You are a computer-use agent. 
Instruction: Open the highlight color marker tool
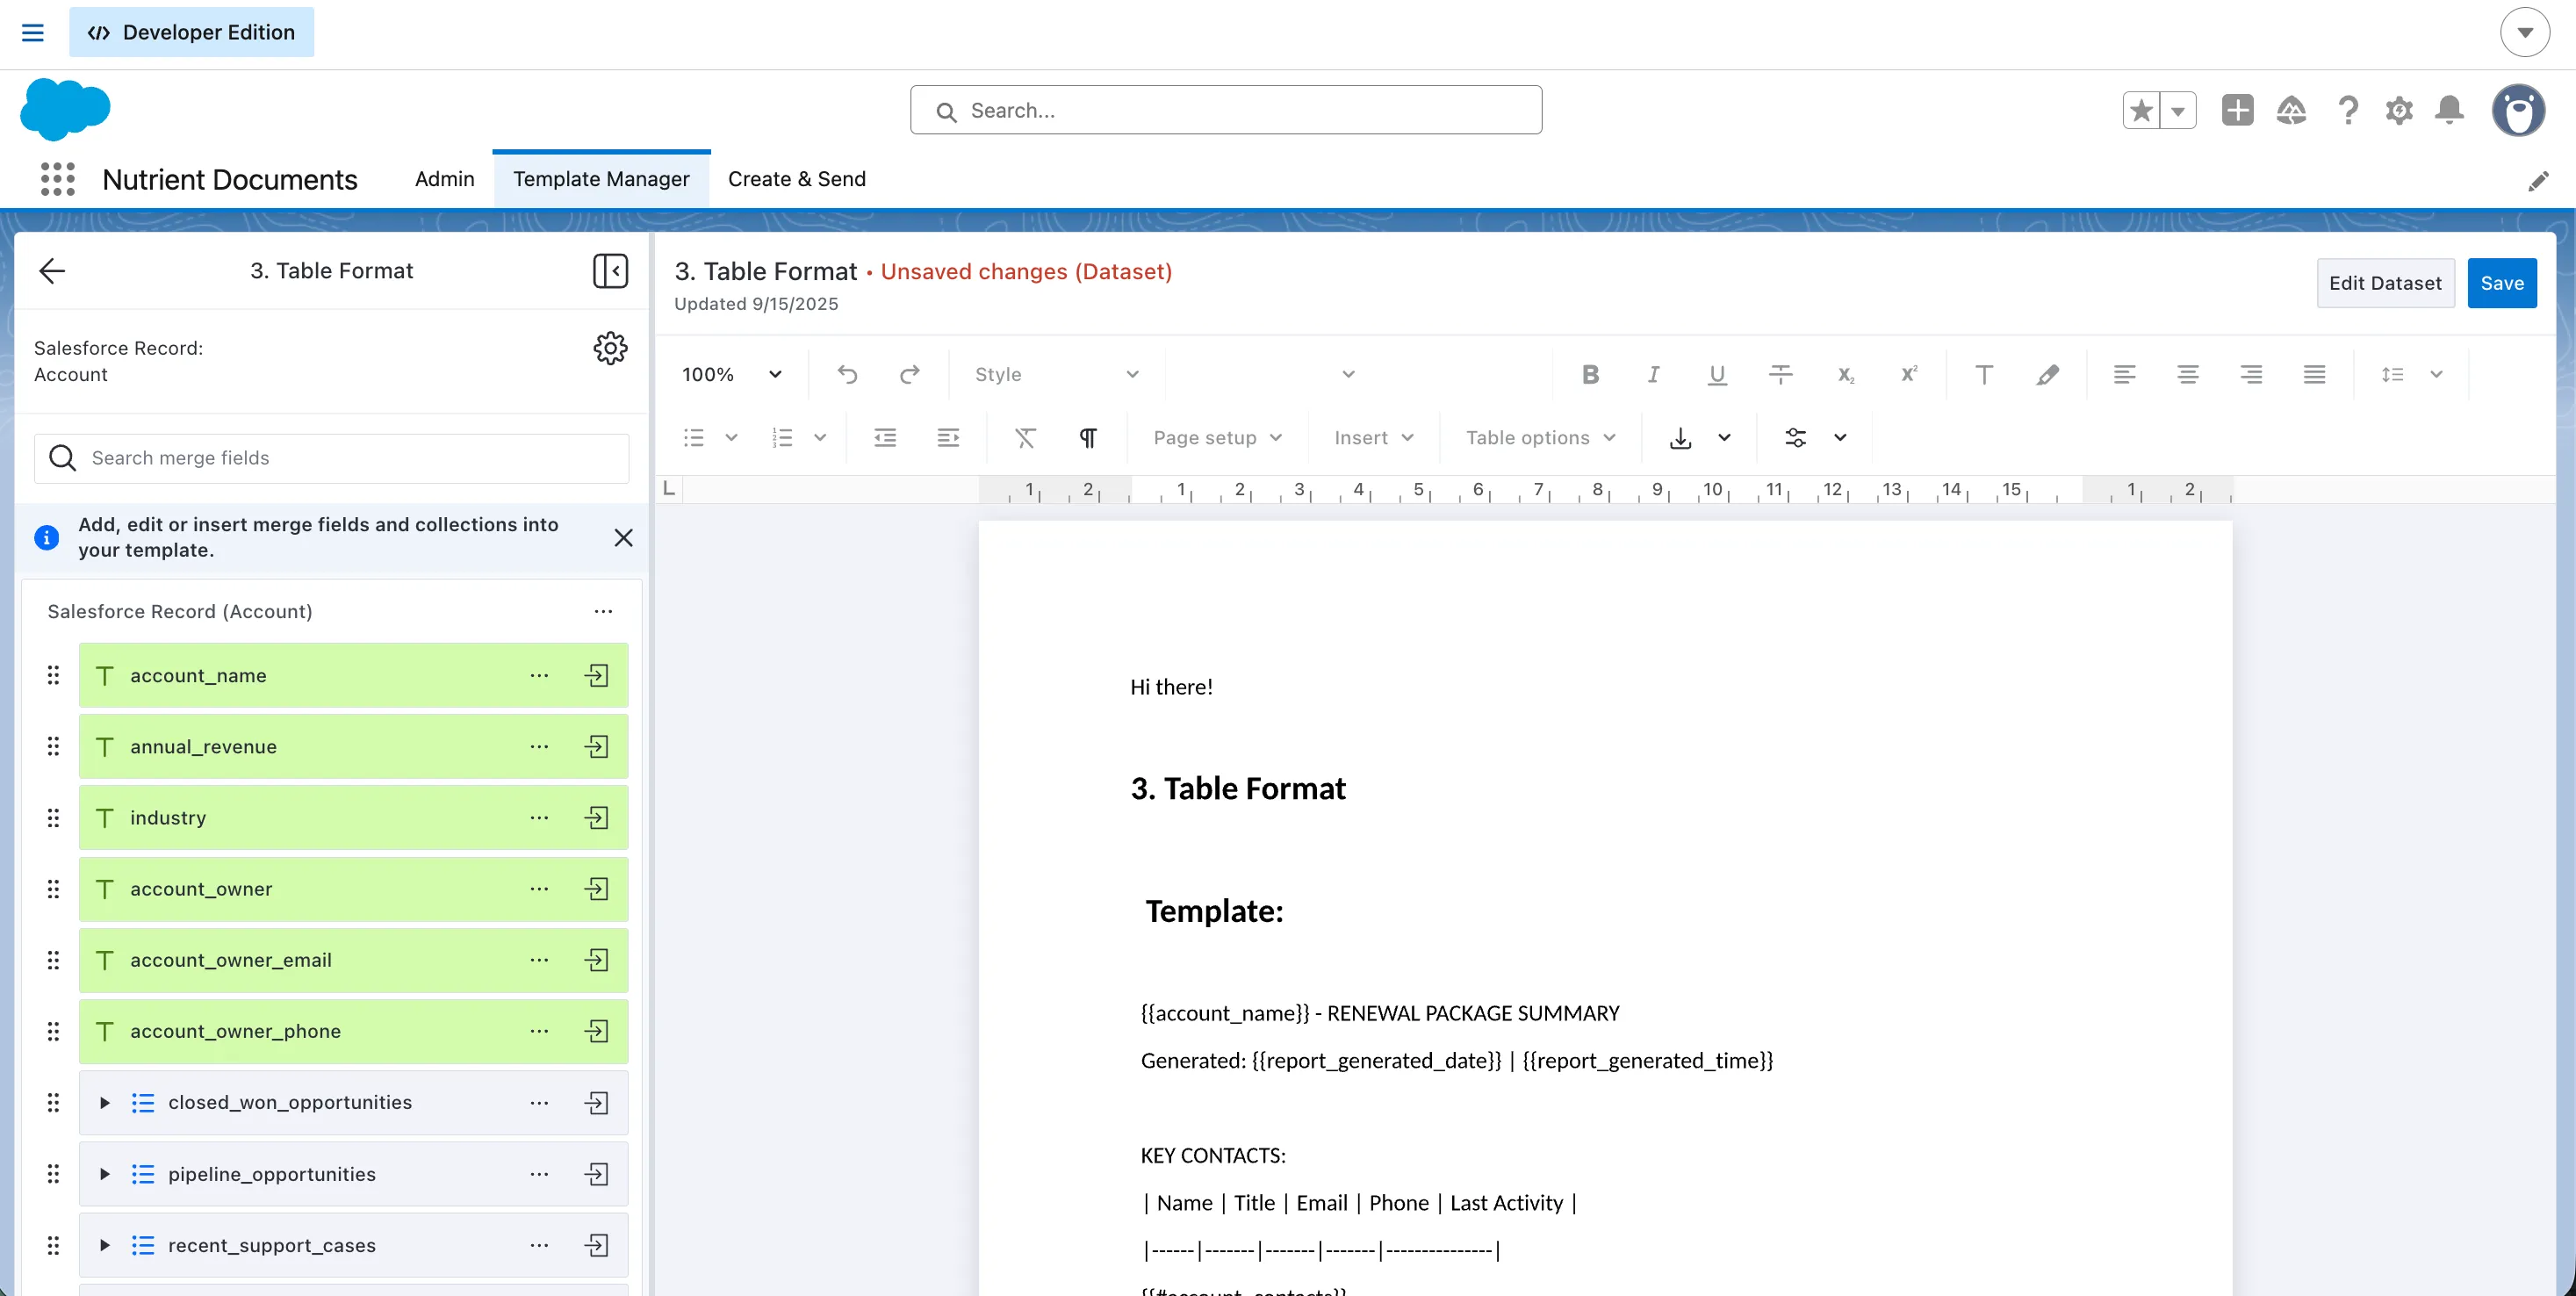click(2047, 374)
